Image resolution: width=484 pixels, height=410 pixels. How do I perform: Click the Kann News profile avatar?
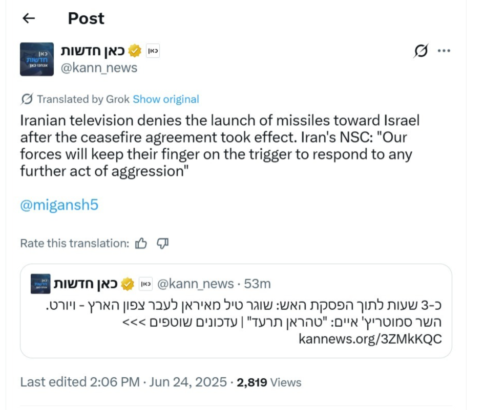coord(37,59)
